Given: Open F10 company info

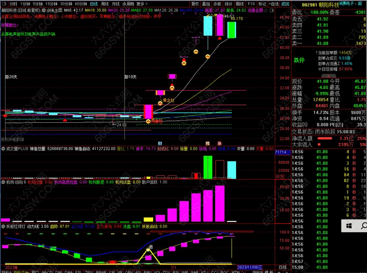Looking at the screenshot, I should [x=251, y=4].
